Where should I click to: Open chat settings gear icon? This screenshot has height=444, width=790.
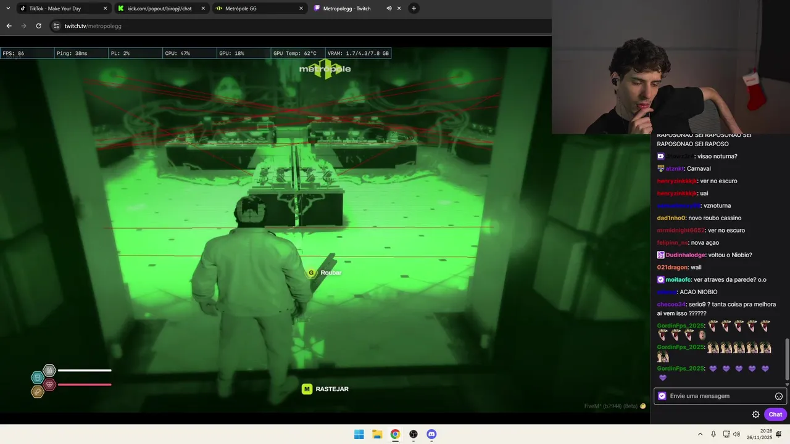755,414
